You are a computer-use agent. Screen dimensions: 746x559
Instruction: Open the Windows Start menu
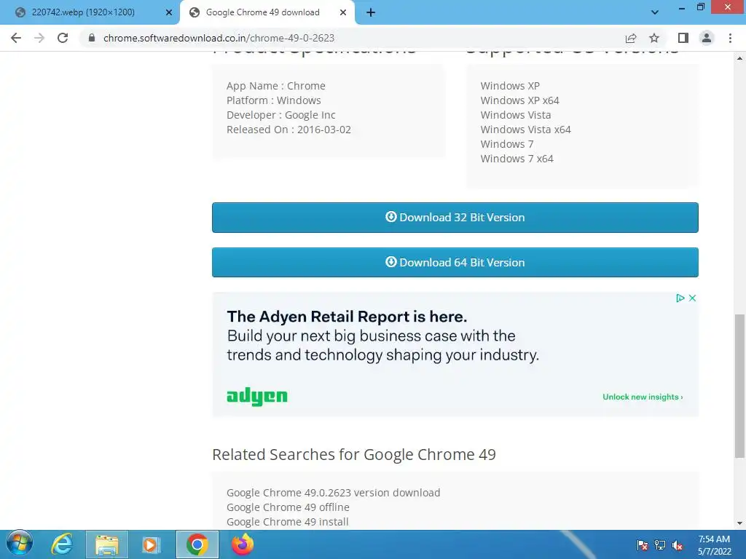pos(20,544)
